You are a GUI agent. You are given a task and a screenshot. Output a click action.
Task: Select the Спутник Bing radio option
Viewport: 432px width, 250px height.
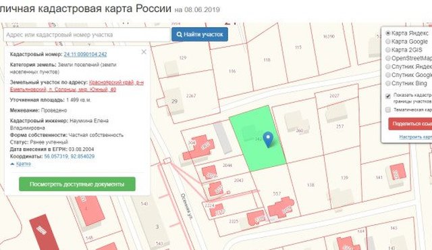coord(388,83)
